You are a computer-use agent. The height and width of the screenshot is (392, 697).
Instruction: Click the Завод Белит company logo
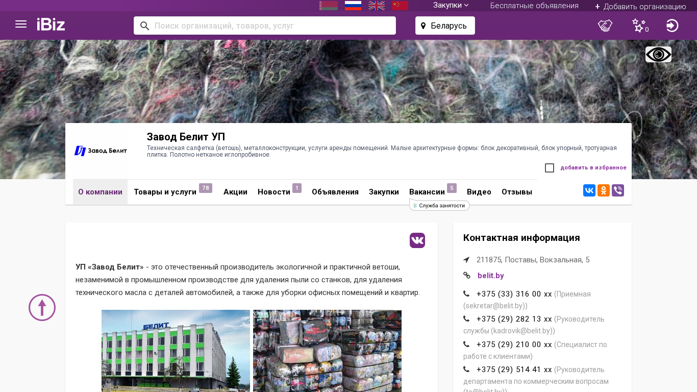(101, 151)
